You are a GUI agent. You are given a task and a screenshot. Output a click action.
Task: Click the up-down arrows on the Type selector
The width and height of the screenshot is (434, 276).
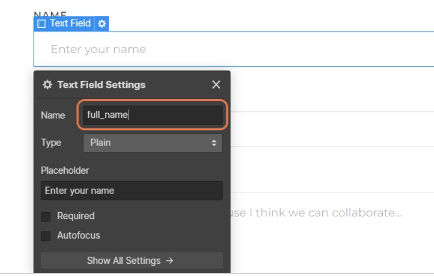click(214, 143)
